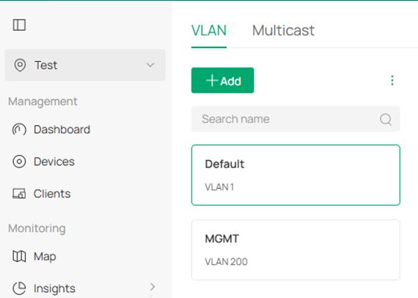Select the MGMT VLAN 200 card
Screen dimensions: 418x298
coord(295,250)
